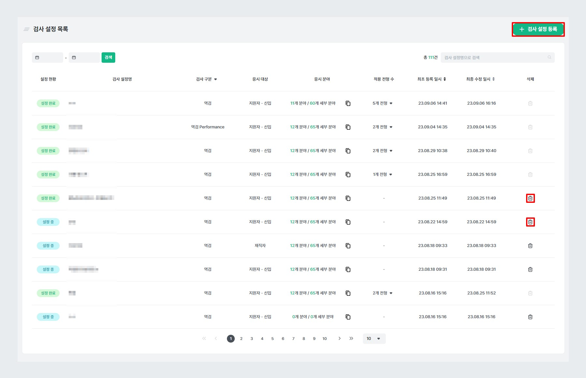This screenshot has height=378, width=586.
Task: Click the previous page arrow
Action: tap(216, 338)
